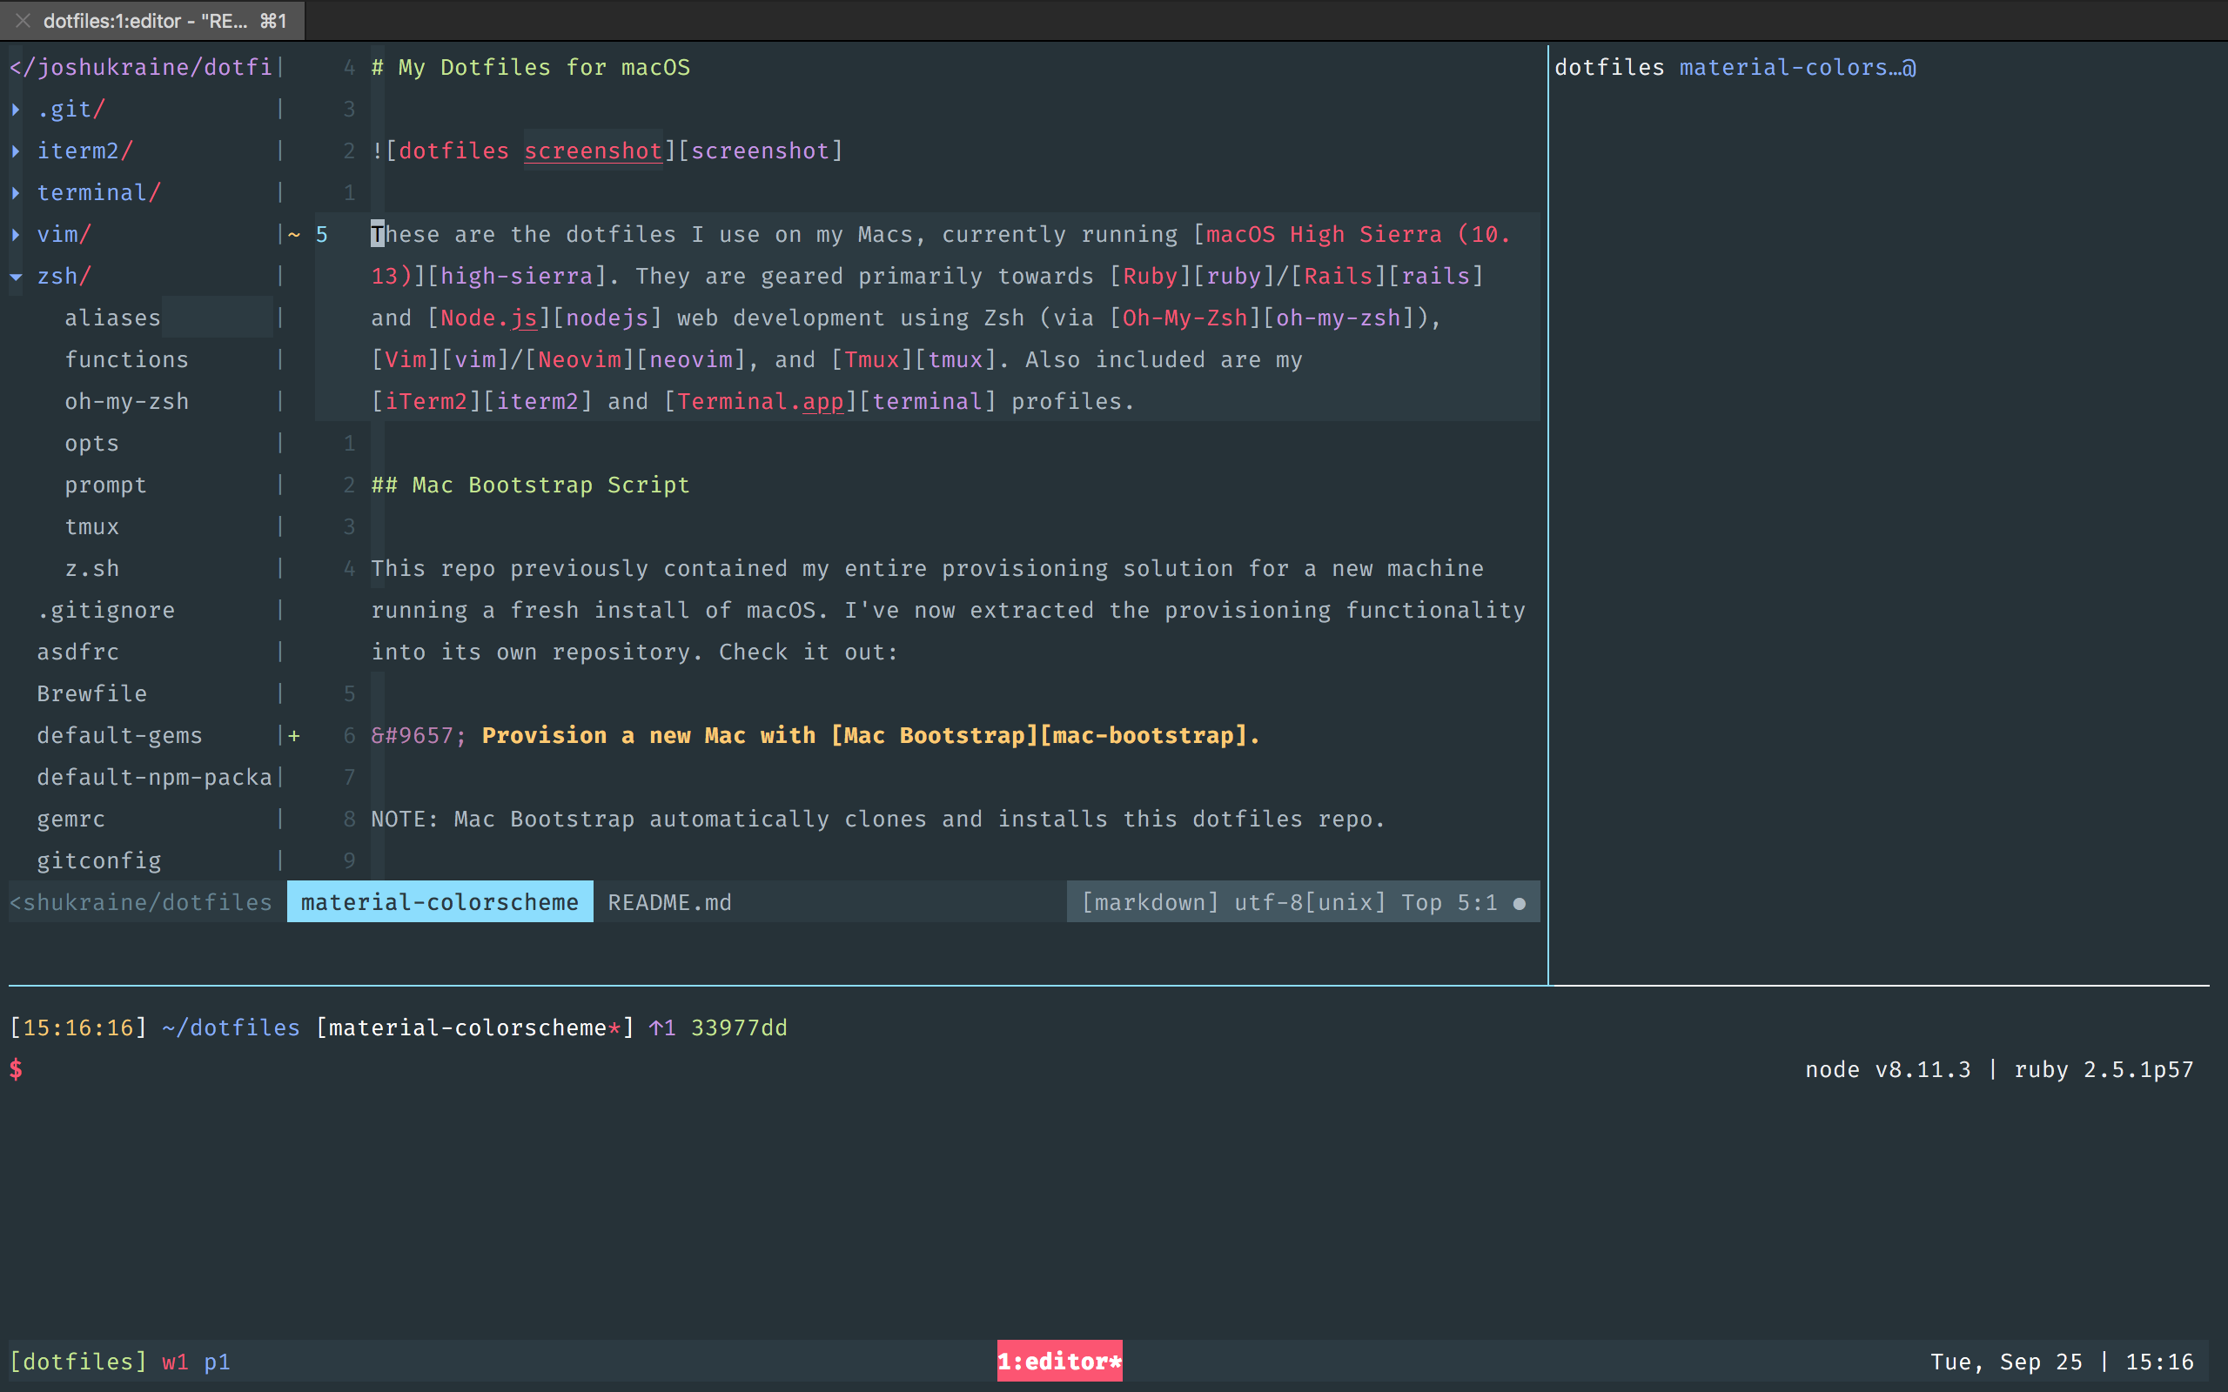Expand the terminal/ folder arrow
The width and height of the screenshot is (2228, 1392).
coord(16,192)
